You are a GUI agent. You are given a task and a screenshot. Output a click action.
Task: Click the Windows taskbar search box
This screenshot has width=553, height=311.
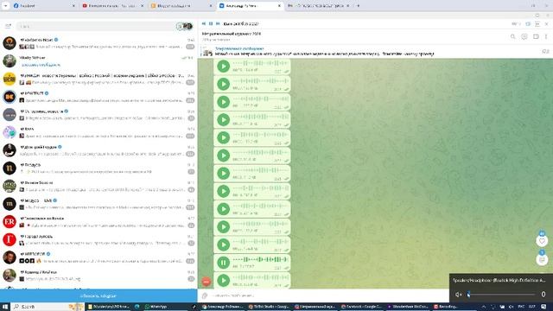click(48, 307)
